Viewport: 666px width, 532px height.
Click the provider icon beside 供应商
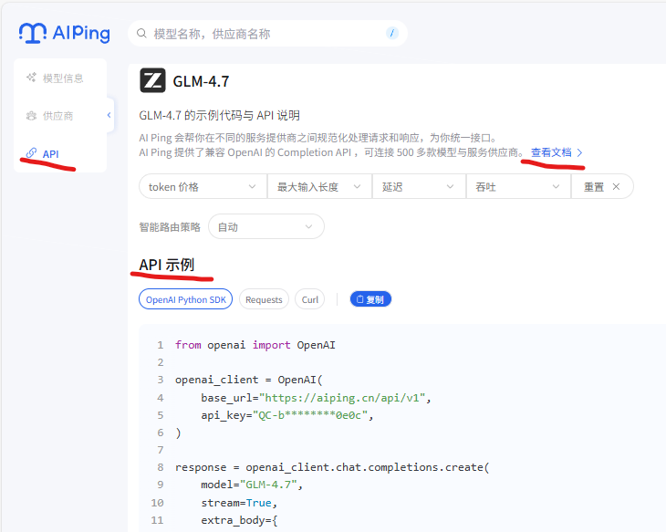[x=31, y=116]
